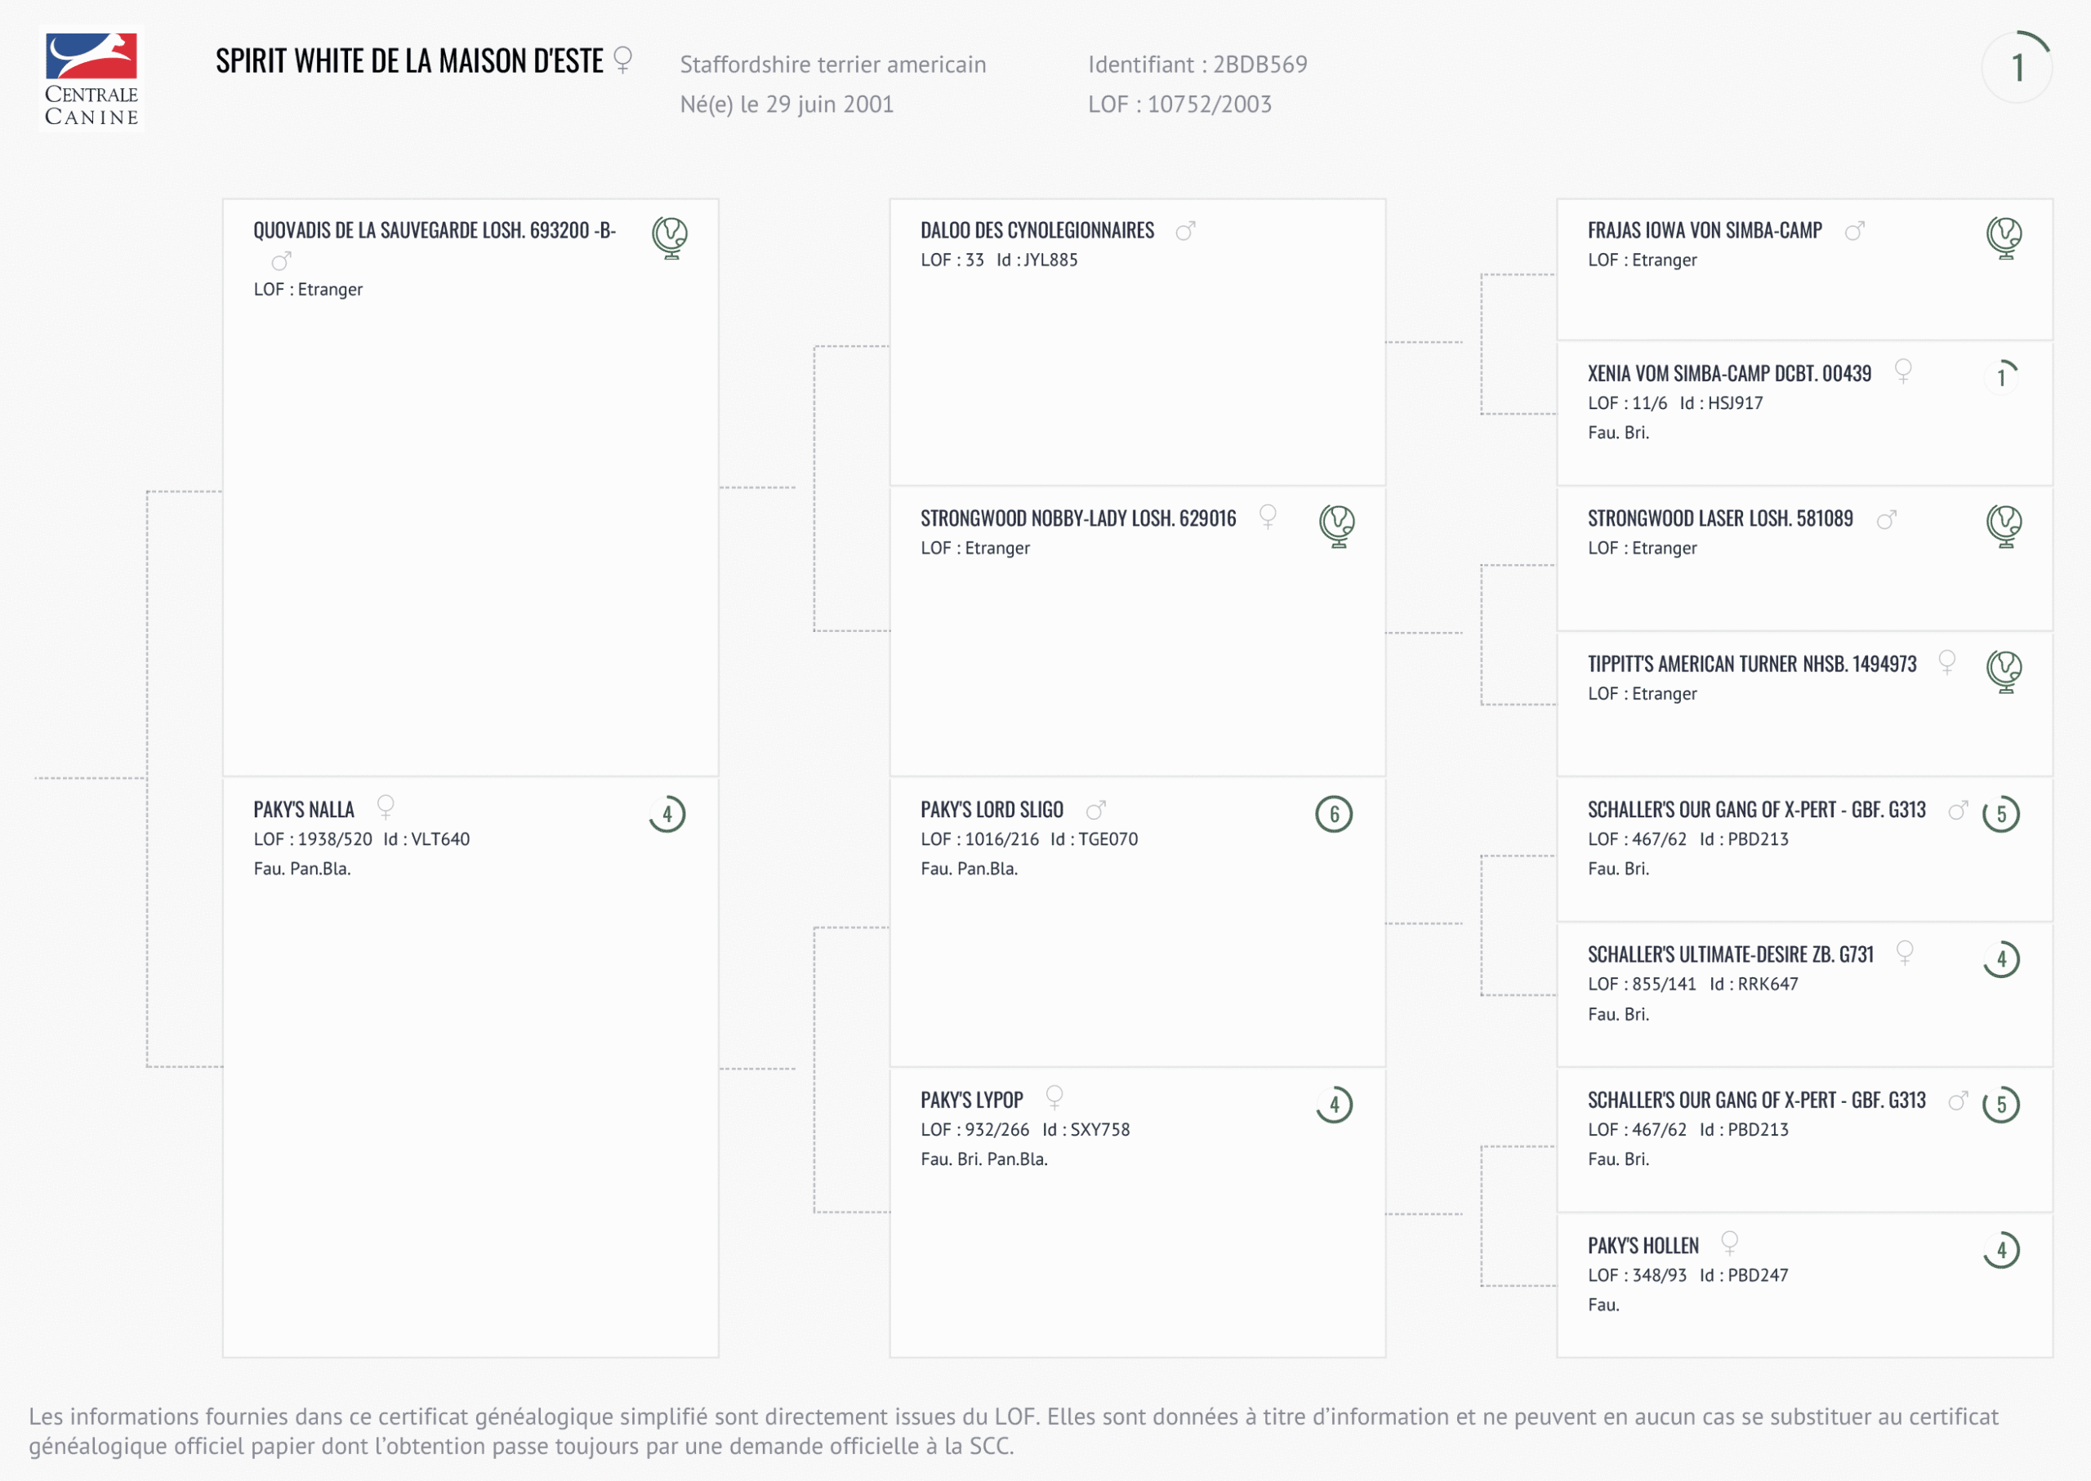
Task: Click the circled 4 badge on Paky's Nalla
Action: pyautogui.click(x=667, y=814)
